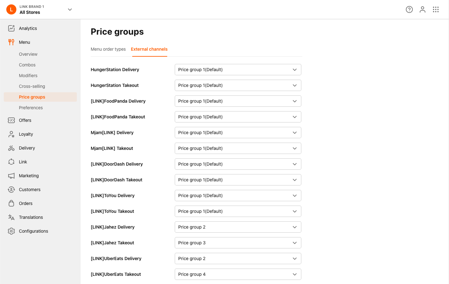Click the Menu fork and spoon icon
Image resolution: width=449 pixels, height=284 pixels.
[x=11, y=42]
